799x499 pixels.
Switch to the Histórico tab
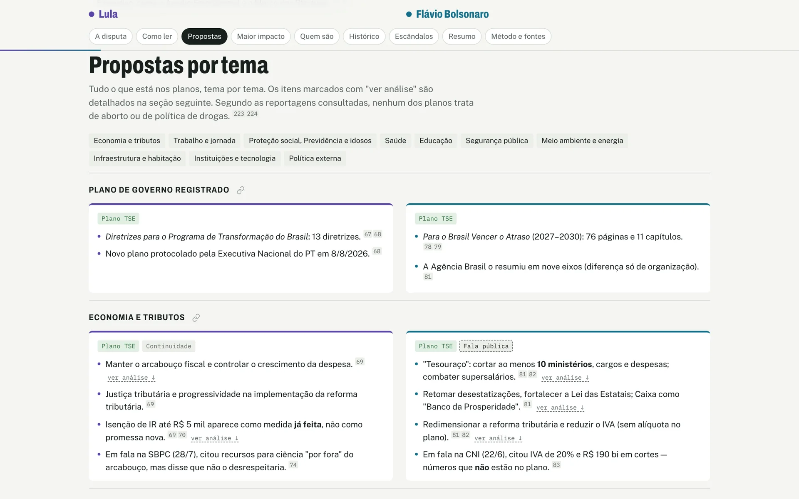[x=364, y=36]
